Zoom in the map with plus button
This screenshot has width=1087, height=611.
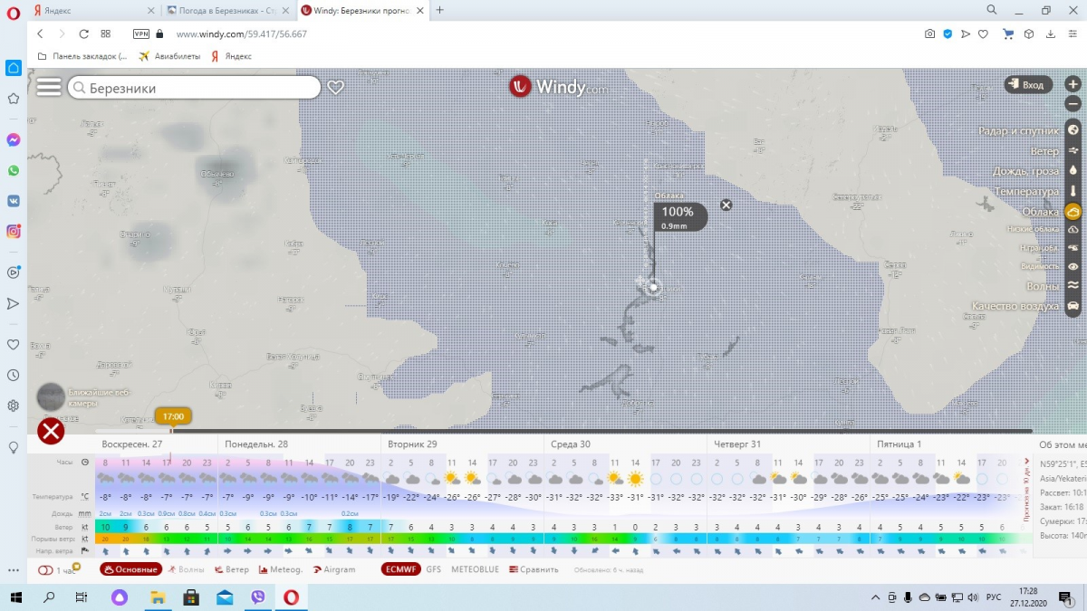[x=1073, y=84]
